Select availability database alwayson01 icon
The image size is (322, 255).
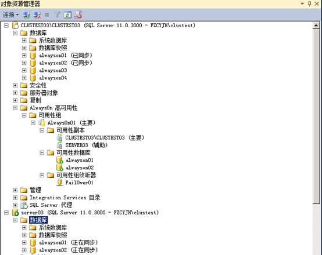(60, 160)
